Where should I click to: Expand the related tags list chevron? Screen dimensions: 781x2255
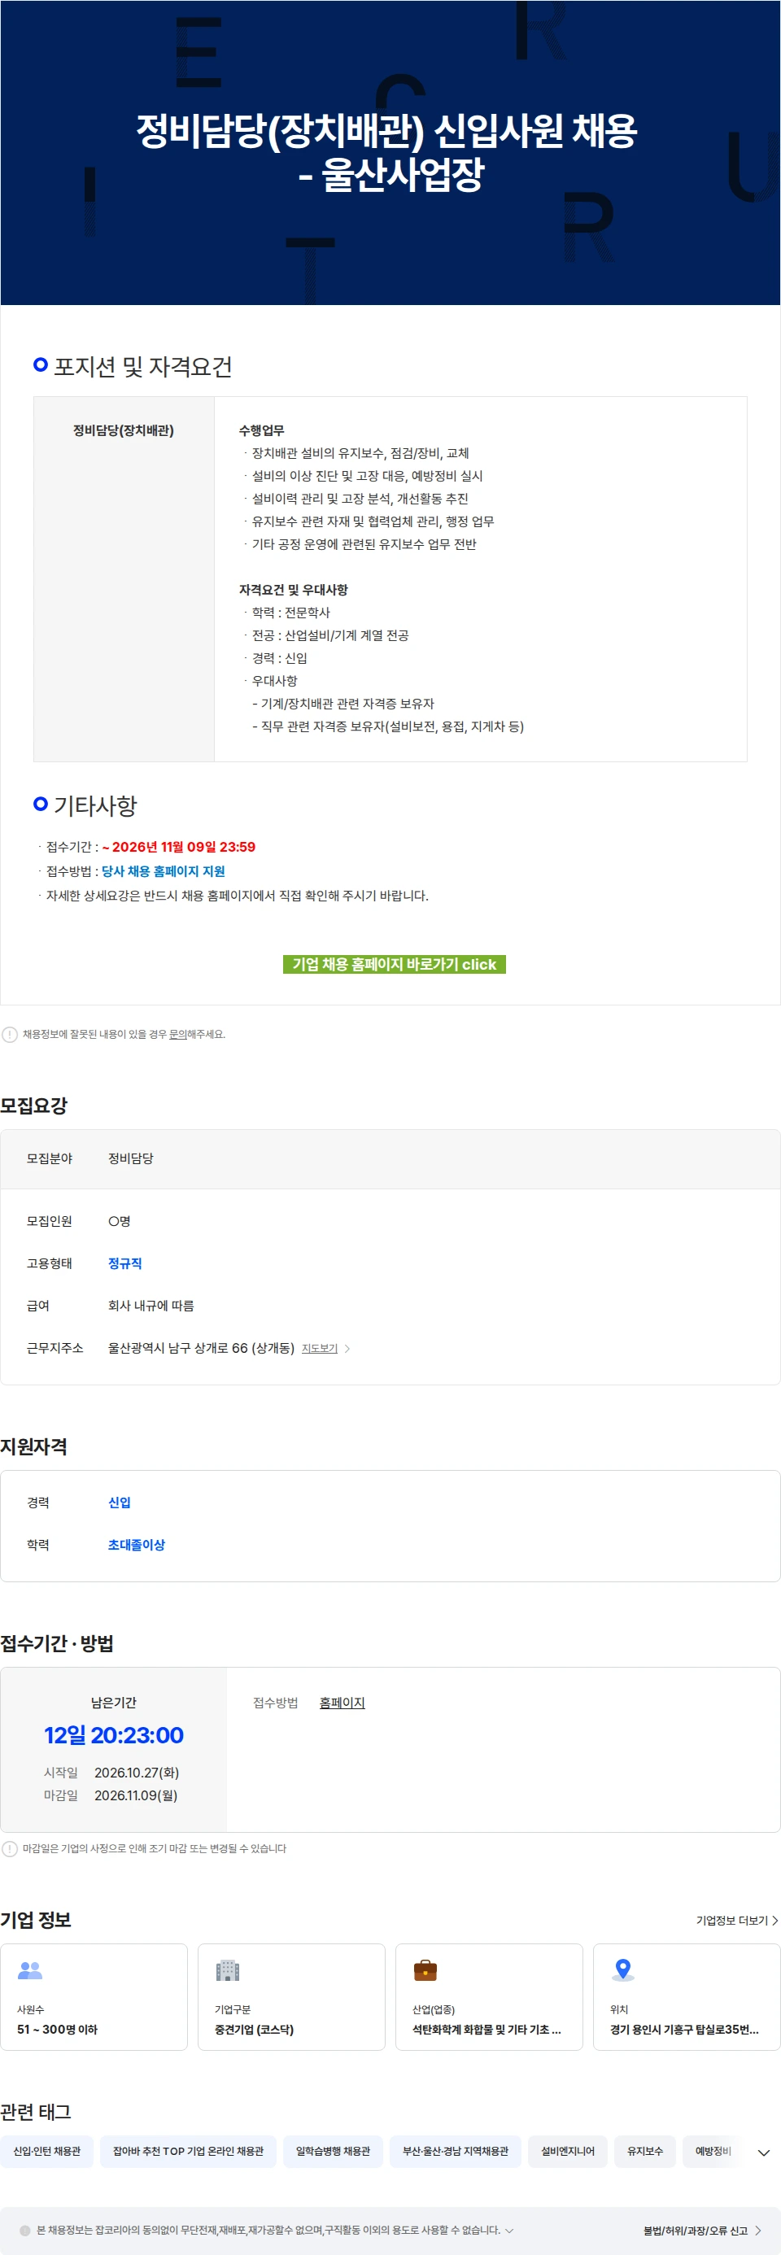pos(763,2152)
